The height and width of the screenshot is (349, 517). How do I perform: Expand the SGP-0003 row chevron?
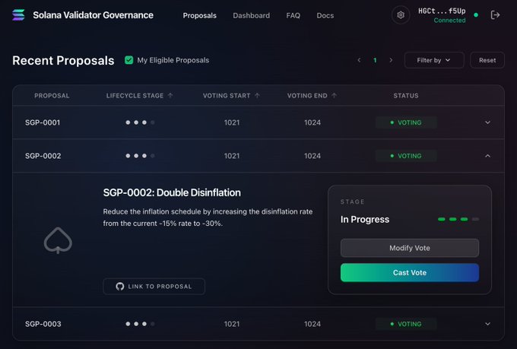487,324
